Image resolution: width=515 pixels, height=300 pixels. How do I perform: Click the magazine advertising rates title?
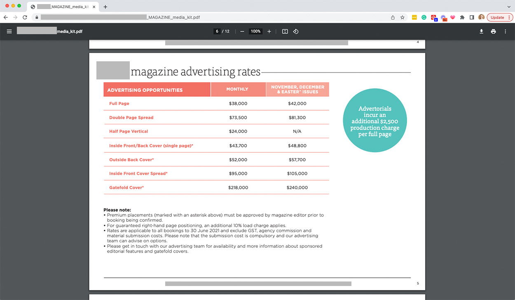[x=196, y=72]
